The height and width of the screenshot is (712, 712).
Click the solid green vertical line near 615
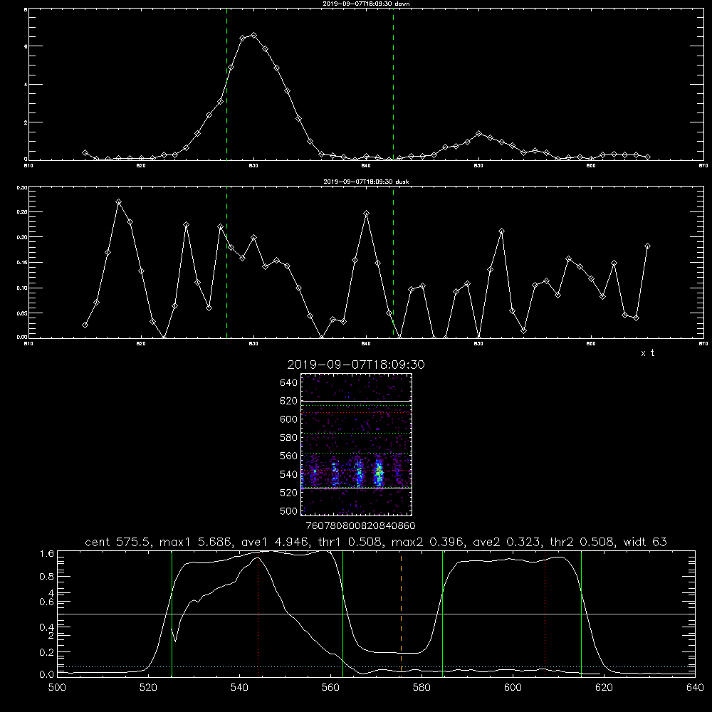pyautogui.click(x=581, y=613)
